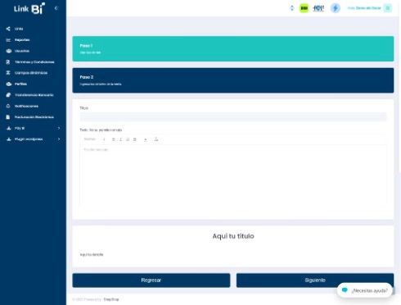
Task: Focus the Título input field
Action: [233, 117]
